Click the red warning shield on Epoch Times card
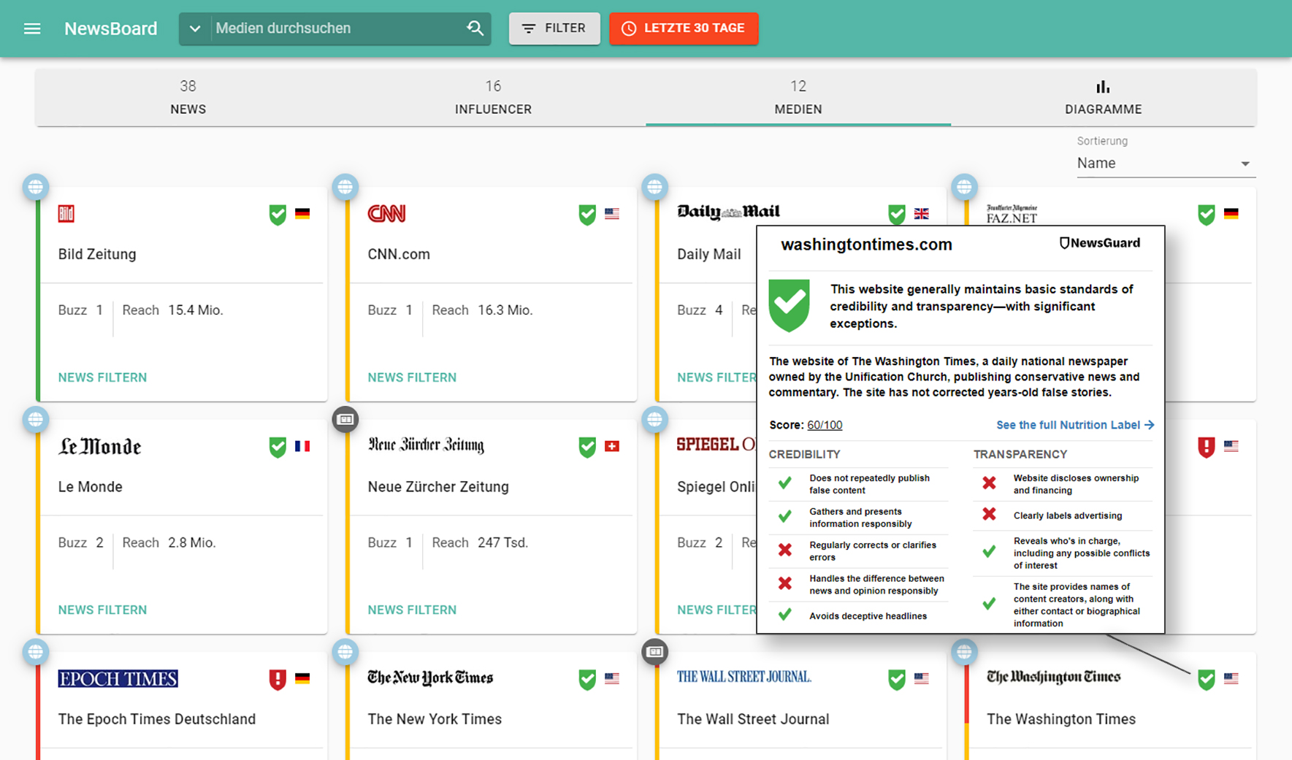Screen dimensions: 1292x760 tap(278, 679)
